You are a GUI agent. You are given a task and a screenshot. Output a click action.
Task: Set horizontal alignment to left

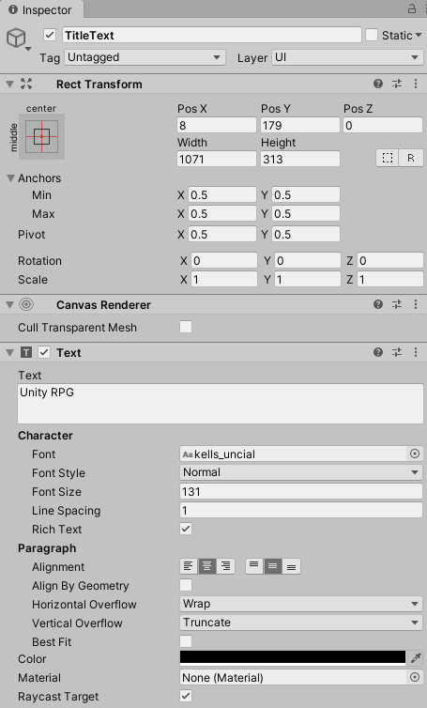tap(189, 566)
